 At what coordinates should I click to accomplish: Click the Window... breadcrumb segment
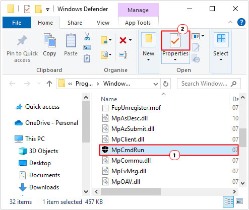click(x=116, y=84)
